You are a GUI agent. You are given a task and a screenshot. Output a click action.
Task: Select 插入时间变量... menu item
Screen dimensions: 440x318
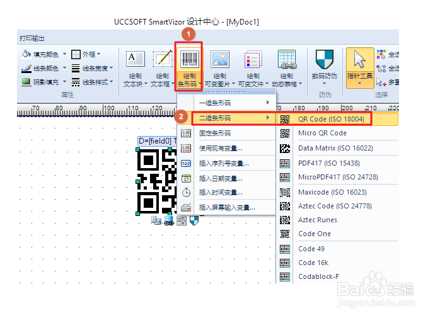coord(227,192)
